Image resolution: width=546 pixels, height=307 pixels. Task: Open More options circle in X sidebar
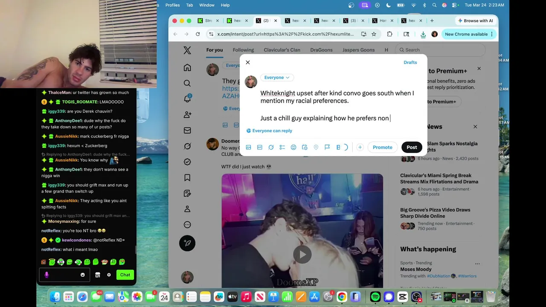[187, 225]
